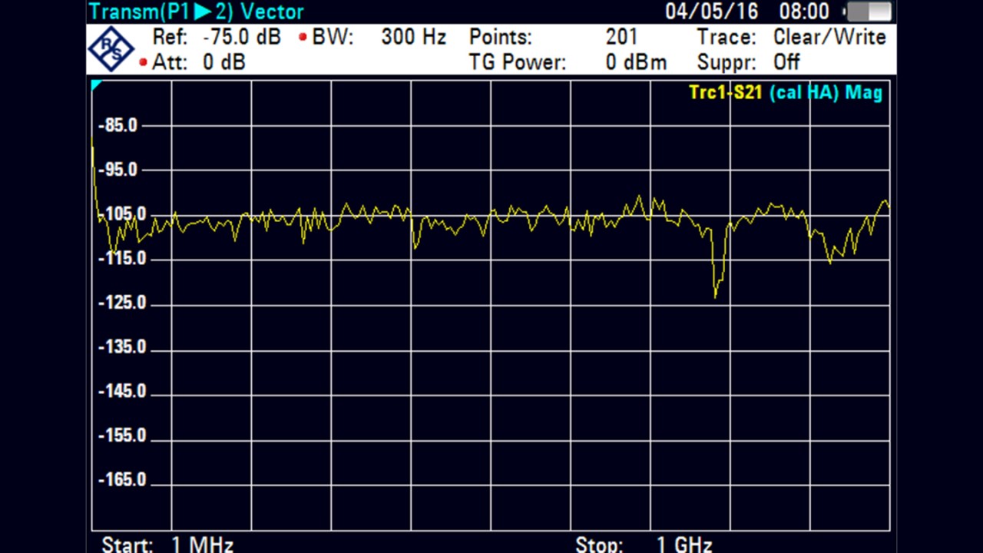Viewport: 983px width, 553px height.
Task: Select the Trace: Clear/Write setting
Action: [829, 37]
